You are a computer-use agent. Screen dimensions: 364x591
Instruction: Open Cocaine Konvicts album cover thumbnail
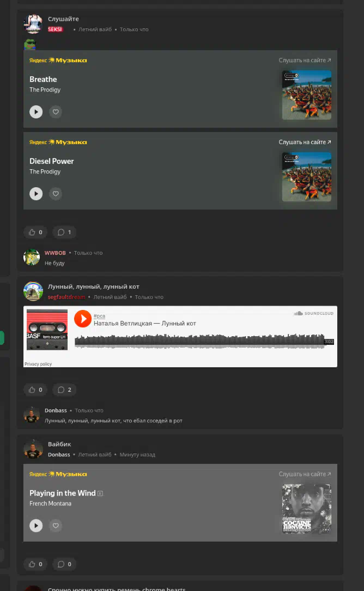tap(307, 509)
